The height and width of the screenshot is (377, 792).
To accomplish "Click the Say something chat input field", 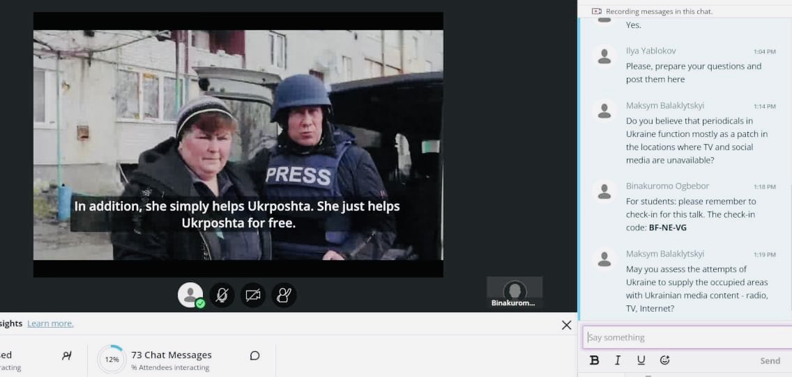I will coord(687,337).
